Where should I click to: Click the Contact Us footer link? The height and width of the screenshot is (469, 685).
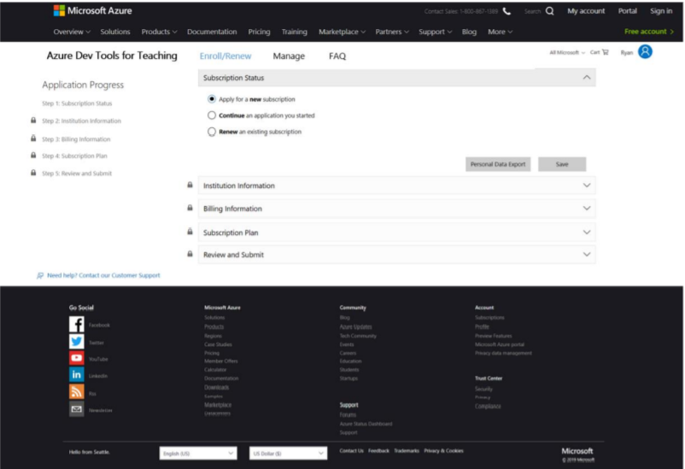[351, 451]
